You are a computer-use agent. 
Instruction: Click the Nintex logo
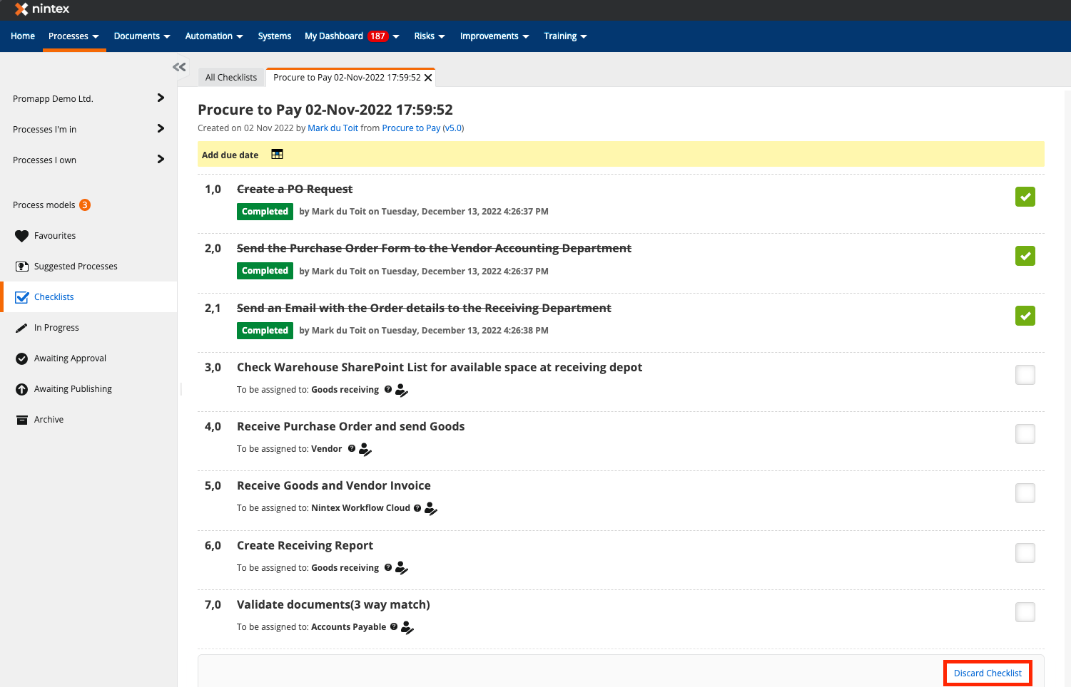tap(42, 9)
